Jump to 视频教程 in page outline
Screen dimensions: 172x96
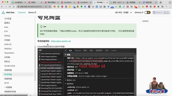point(145,21)
